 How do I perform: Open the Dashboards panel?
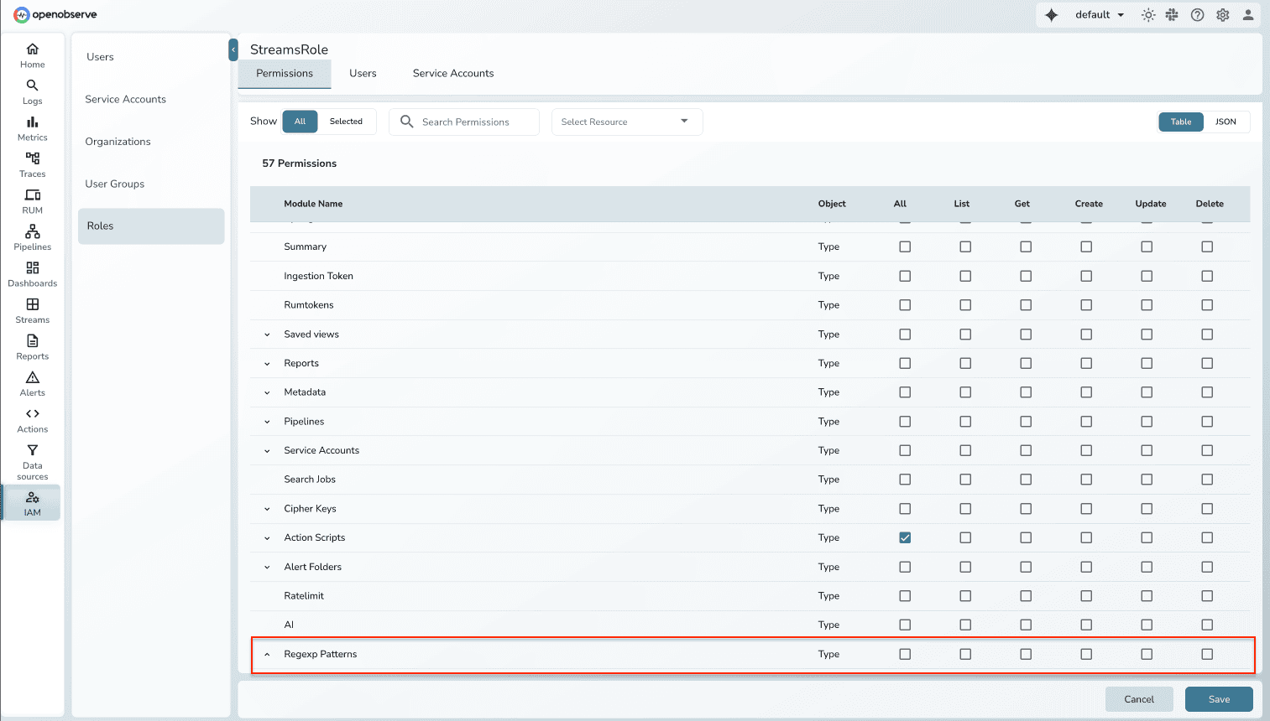32,273
